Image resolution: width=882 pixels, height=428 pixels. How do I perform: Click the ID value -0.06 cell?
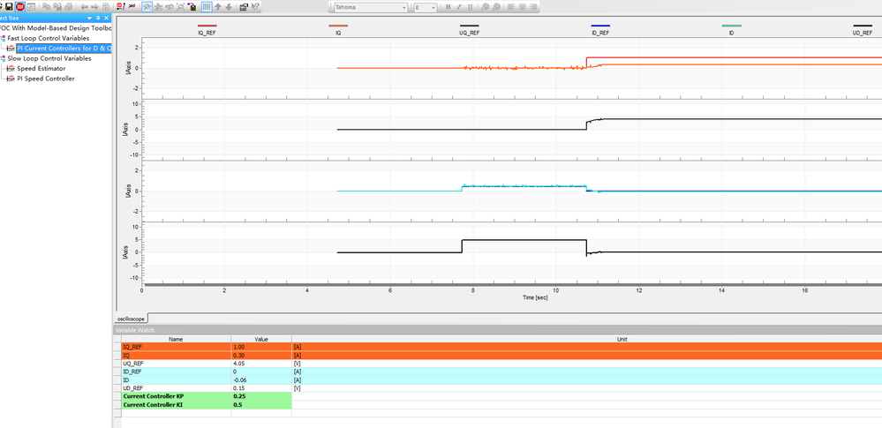(x=261, y=379)
